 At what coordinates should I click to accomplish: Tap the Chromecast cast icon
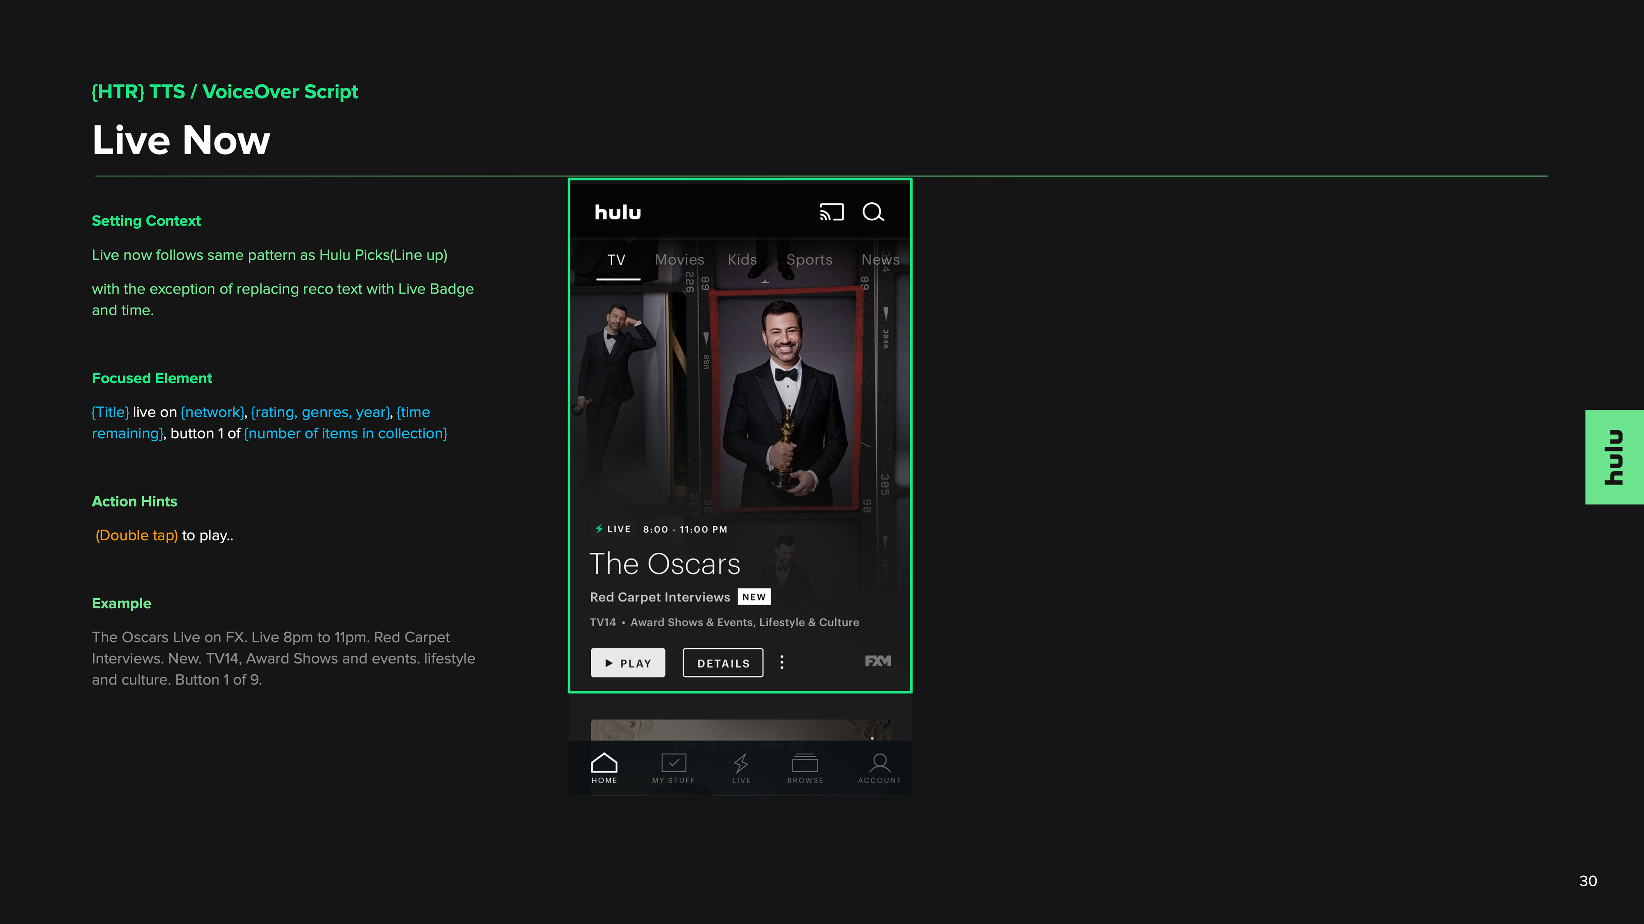[x=831, y=212]
